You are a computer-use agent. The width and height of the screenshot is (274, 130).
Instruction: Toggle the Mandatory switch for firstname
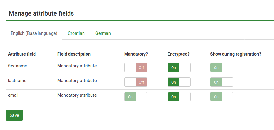136,67
